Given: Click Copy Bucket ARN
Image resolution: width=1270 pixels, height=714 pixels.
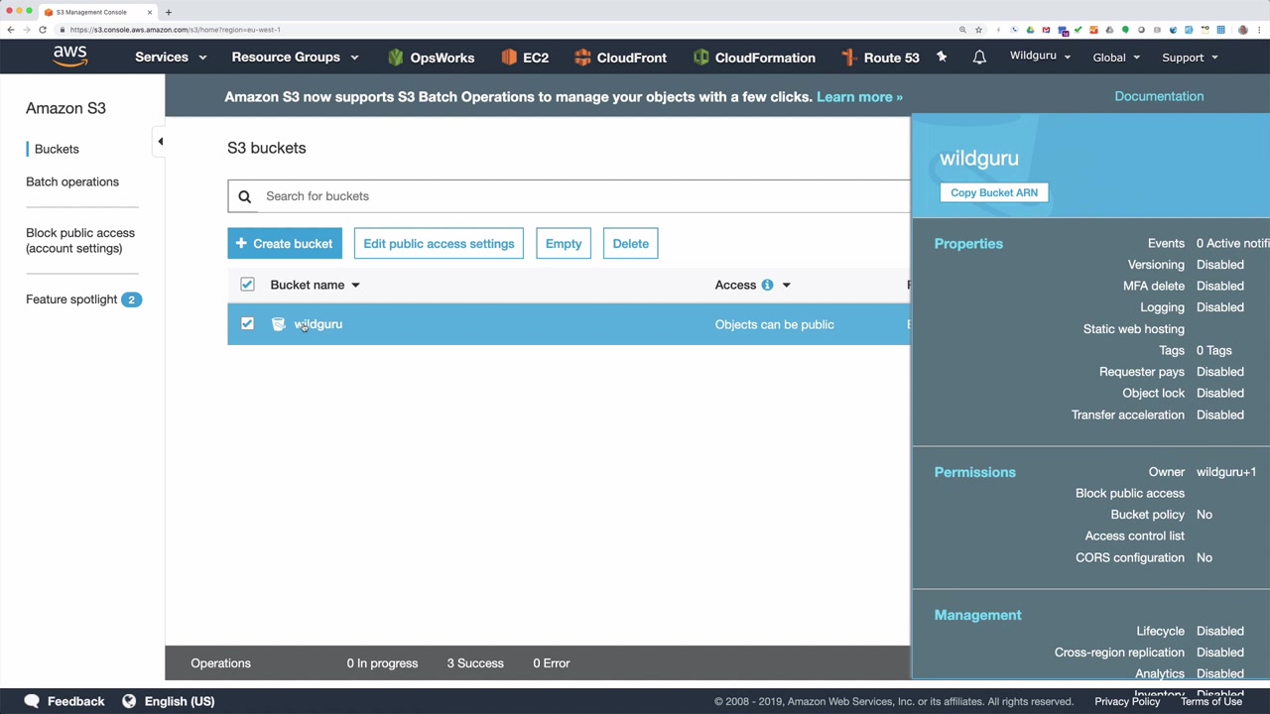Looking at the screenshot, I should 994,192.
